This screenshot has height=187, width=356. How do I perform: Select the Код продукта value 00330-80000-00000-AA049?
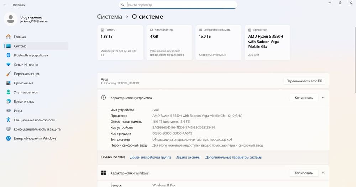coord(172,133)
